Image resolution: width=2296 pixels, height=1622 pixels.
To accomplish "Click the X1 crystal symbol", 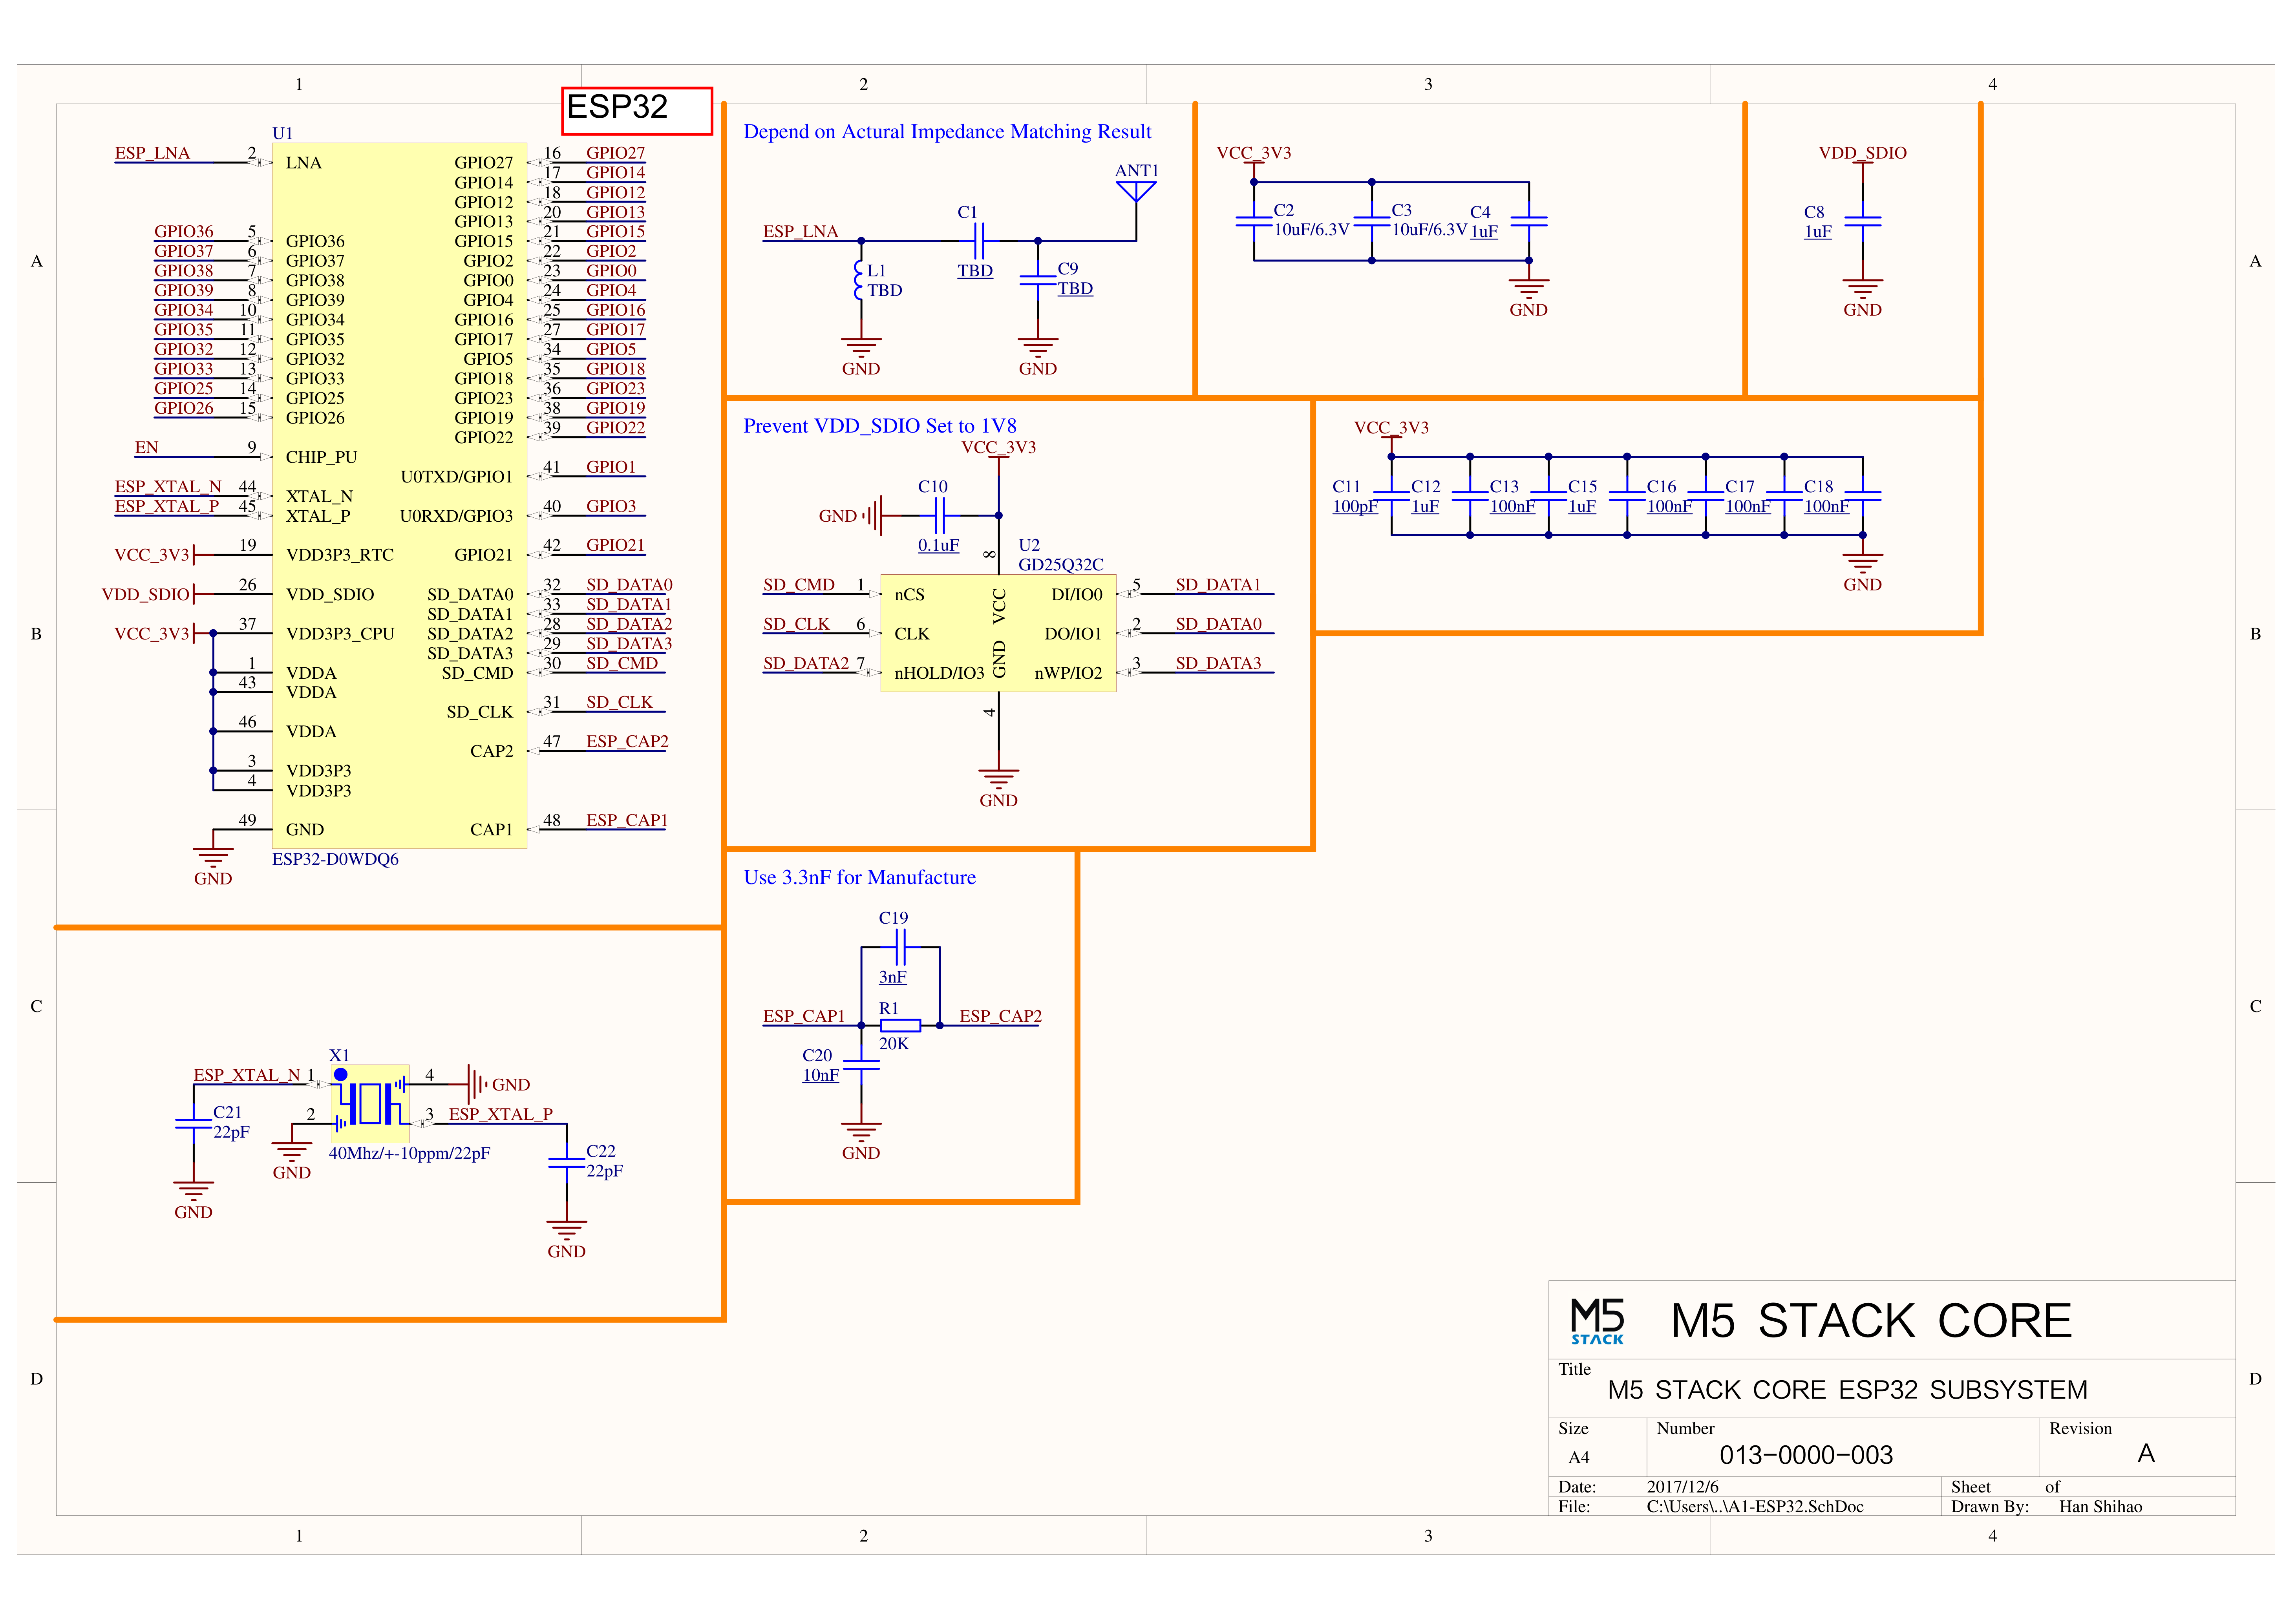I will pyautogui.click(x=370, y=1103).
